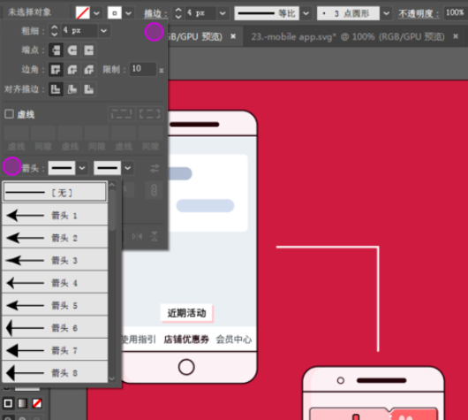Select the projecting cap endpoint icon
This screenshot has height=420, width=468.
pyautogui.click(x=88, y=50)
